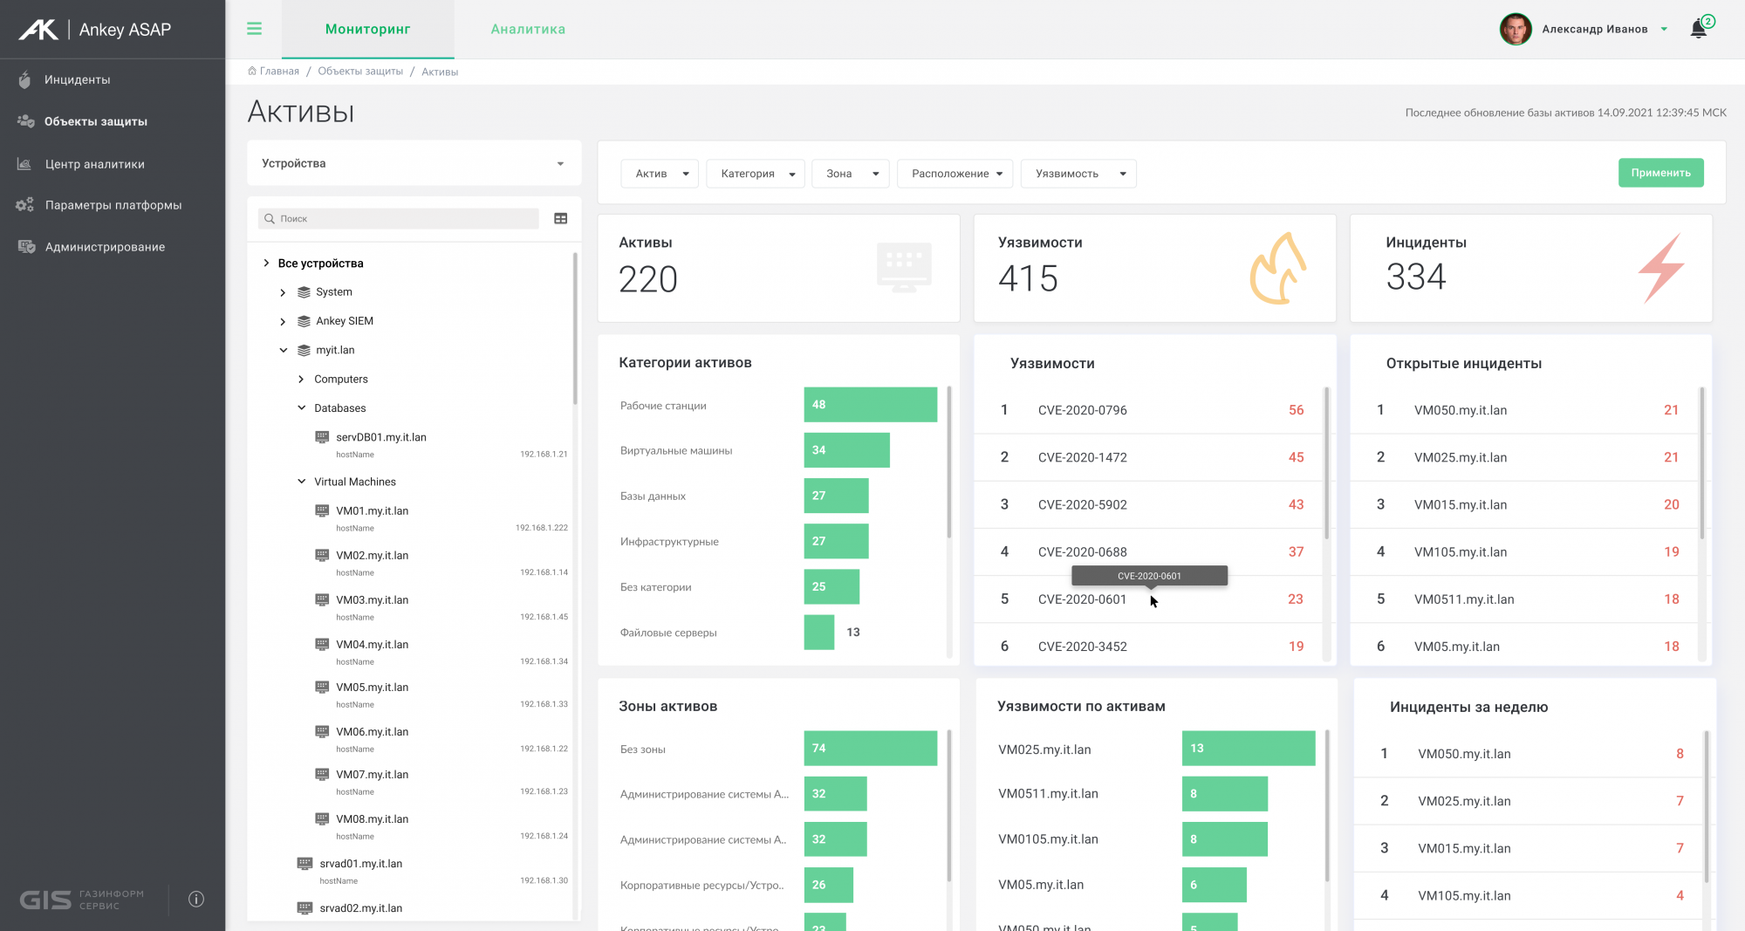Open the notifications bell
This screenshot has width=1745, height=931.
1698,29
